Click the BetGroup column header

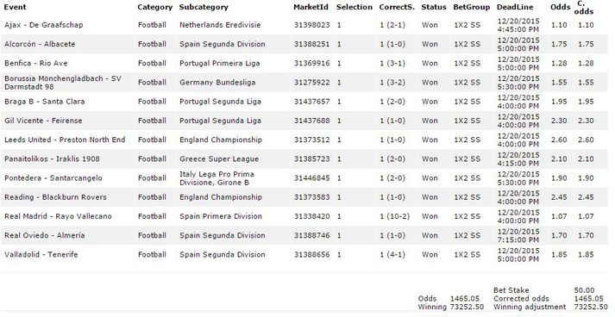point(472,7)
